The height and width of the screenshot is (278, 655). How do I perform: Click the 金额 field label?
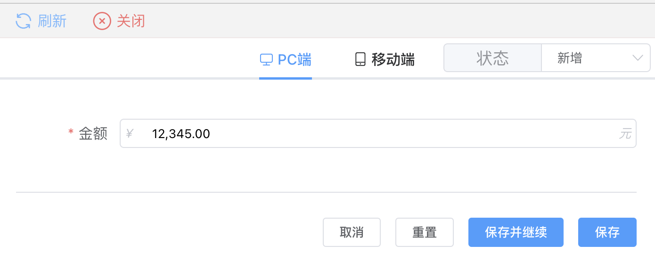(x=93, y=134)
